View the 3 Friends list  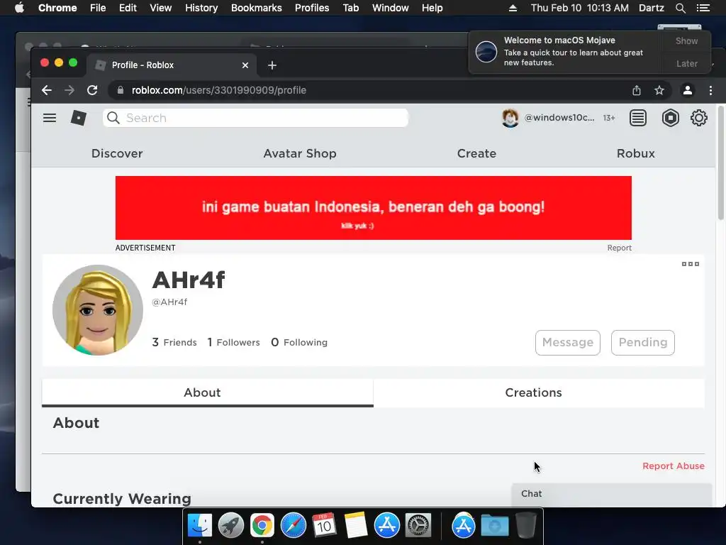coord(174,343)
